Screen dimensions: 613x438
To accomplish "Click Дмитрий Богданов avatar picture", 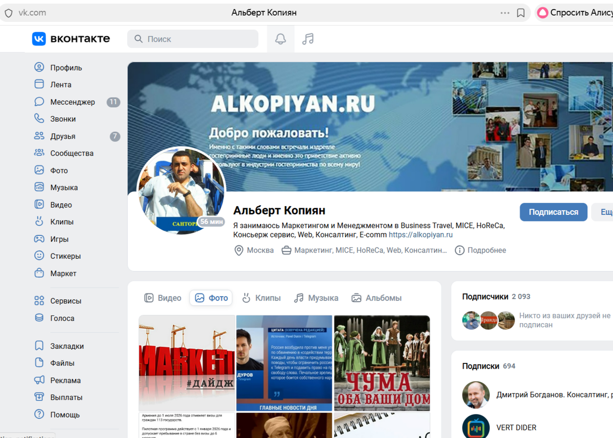I will coord(476,395).
